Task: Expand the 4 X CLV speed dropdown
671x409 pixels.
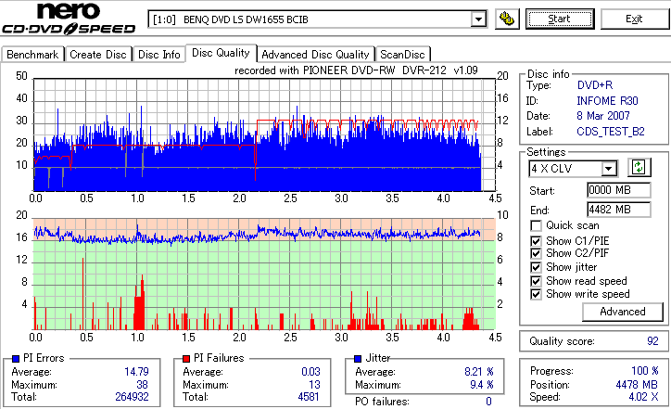Action: (x=608, y=168)
